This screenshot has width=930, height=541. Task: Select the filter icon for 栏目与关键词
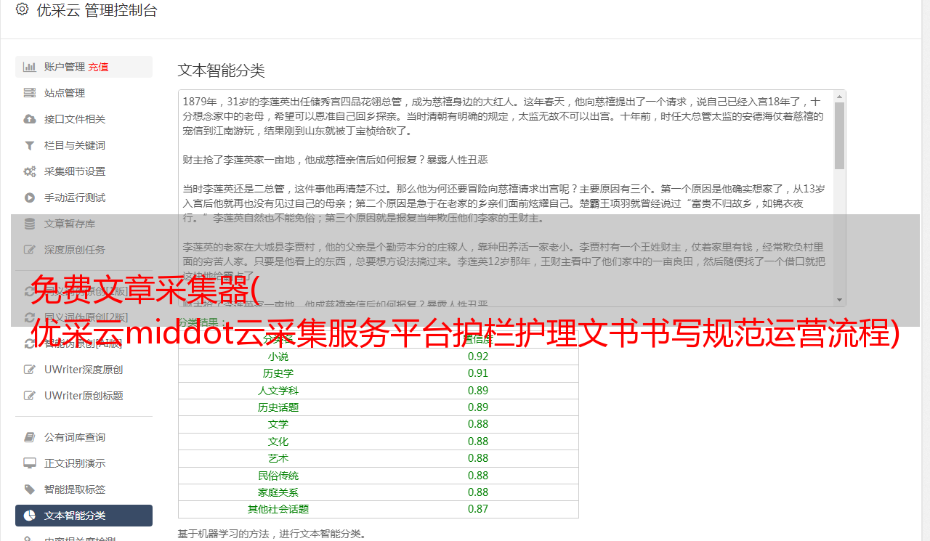click(x=30, y=145)
